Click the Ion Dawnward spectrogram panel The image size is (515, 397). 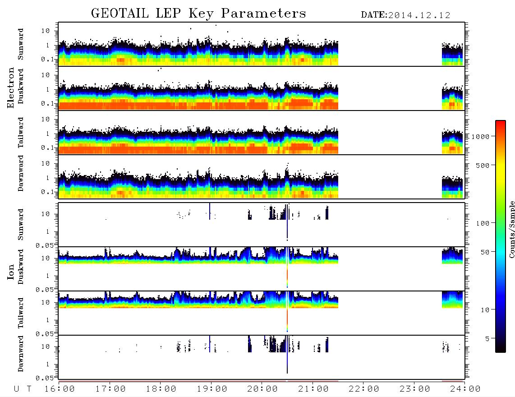point(262,357)
